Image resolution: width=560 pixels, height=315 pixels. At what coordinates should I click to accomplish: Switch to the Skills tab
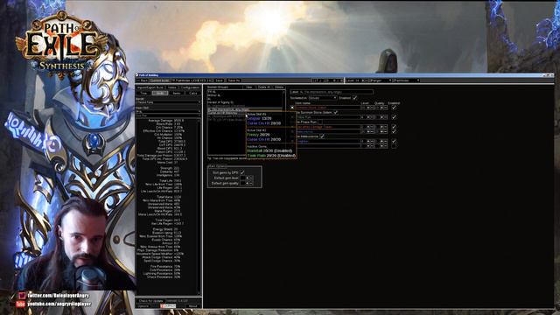(x=160, y=94)
